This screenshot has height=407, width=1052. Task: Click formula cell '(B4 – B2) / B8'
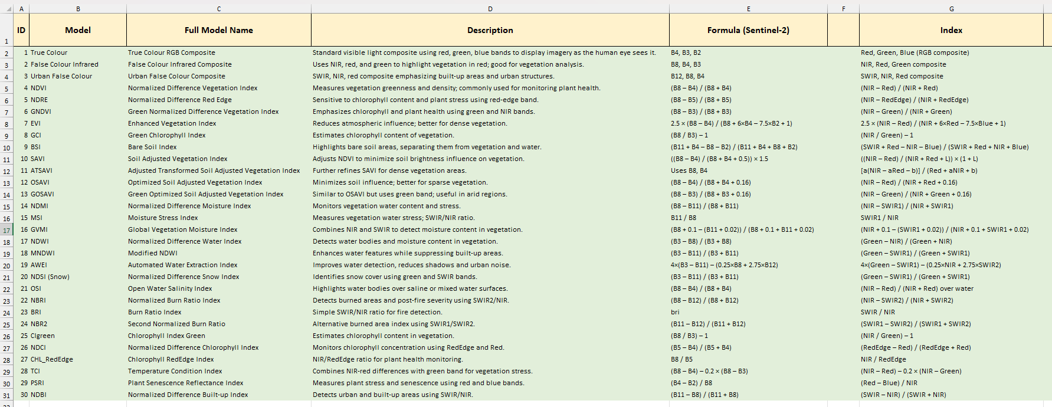point(748,383)
